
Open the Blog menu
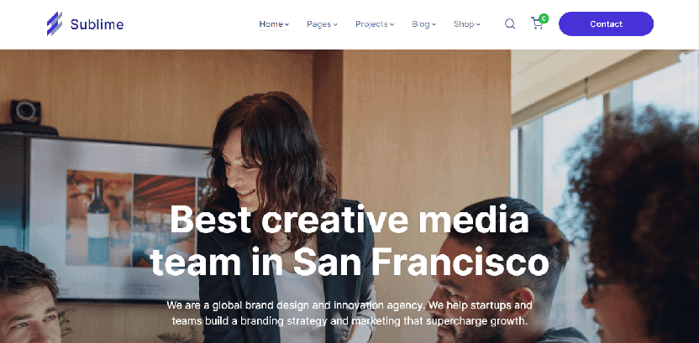(421, 24)
